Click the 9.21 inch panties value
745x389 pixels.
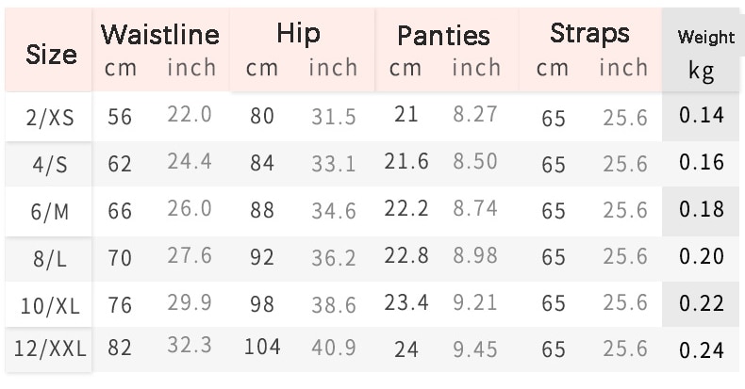(x=474, y=302)
